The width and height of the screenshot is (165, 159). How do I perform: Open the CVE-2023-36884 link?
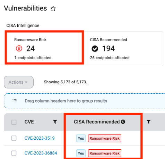click(41, 153)
